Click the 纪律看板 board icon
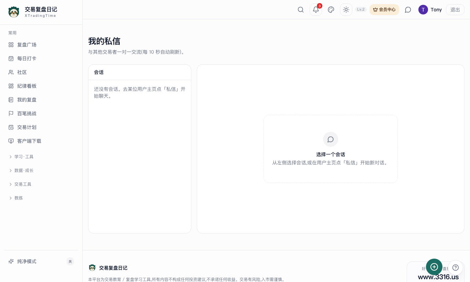The width and height of the screenshot is (470, 282). pos(11,86)
